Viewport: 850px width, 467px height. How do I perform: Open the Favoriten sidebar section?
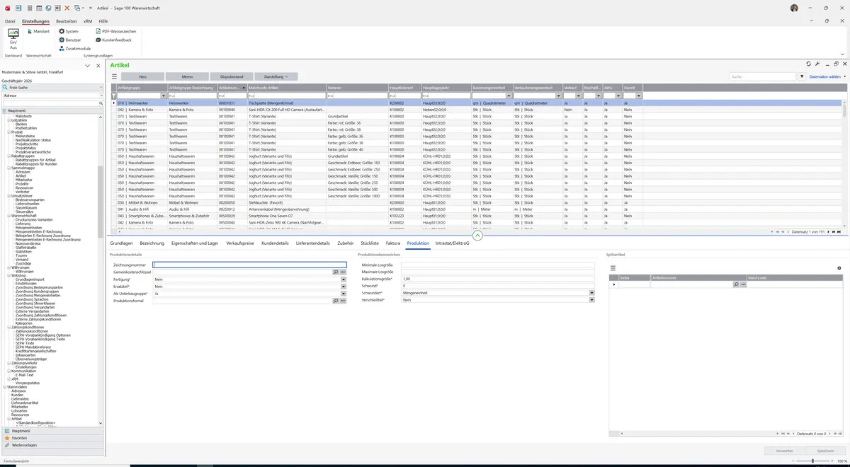click(x=52, y=438)
